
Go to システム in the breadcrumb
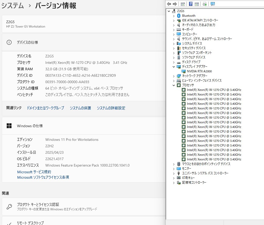13,6
